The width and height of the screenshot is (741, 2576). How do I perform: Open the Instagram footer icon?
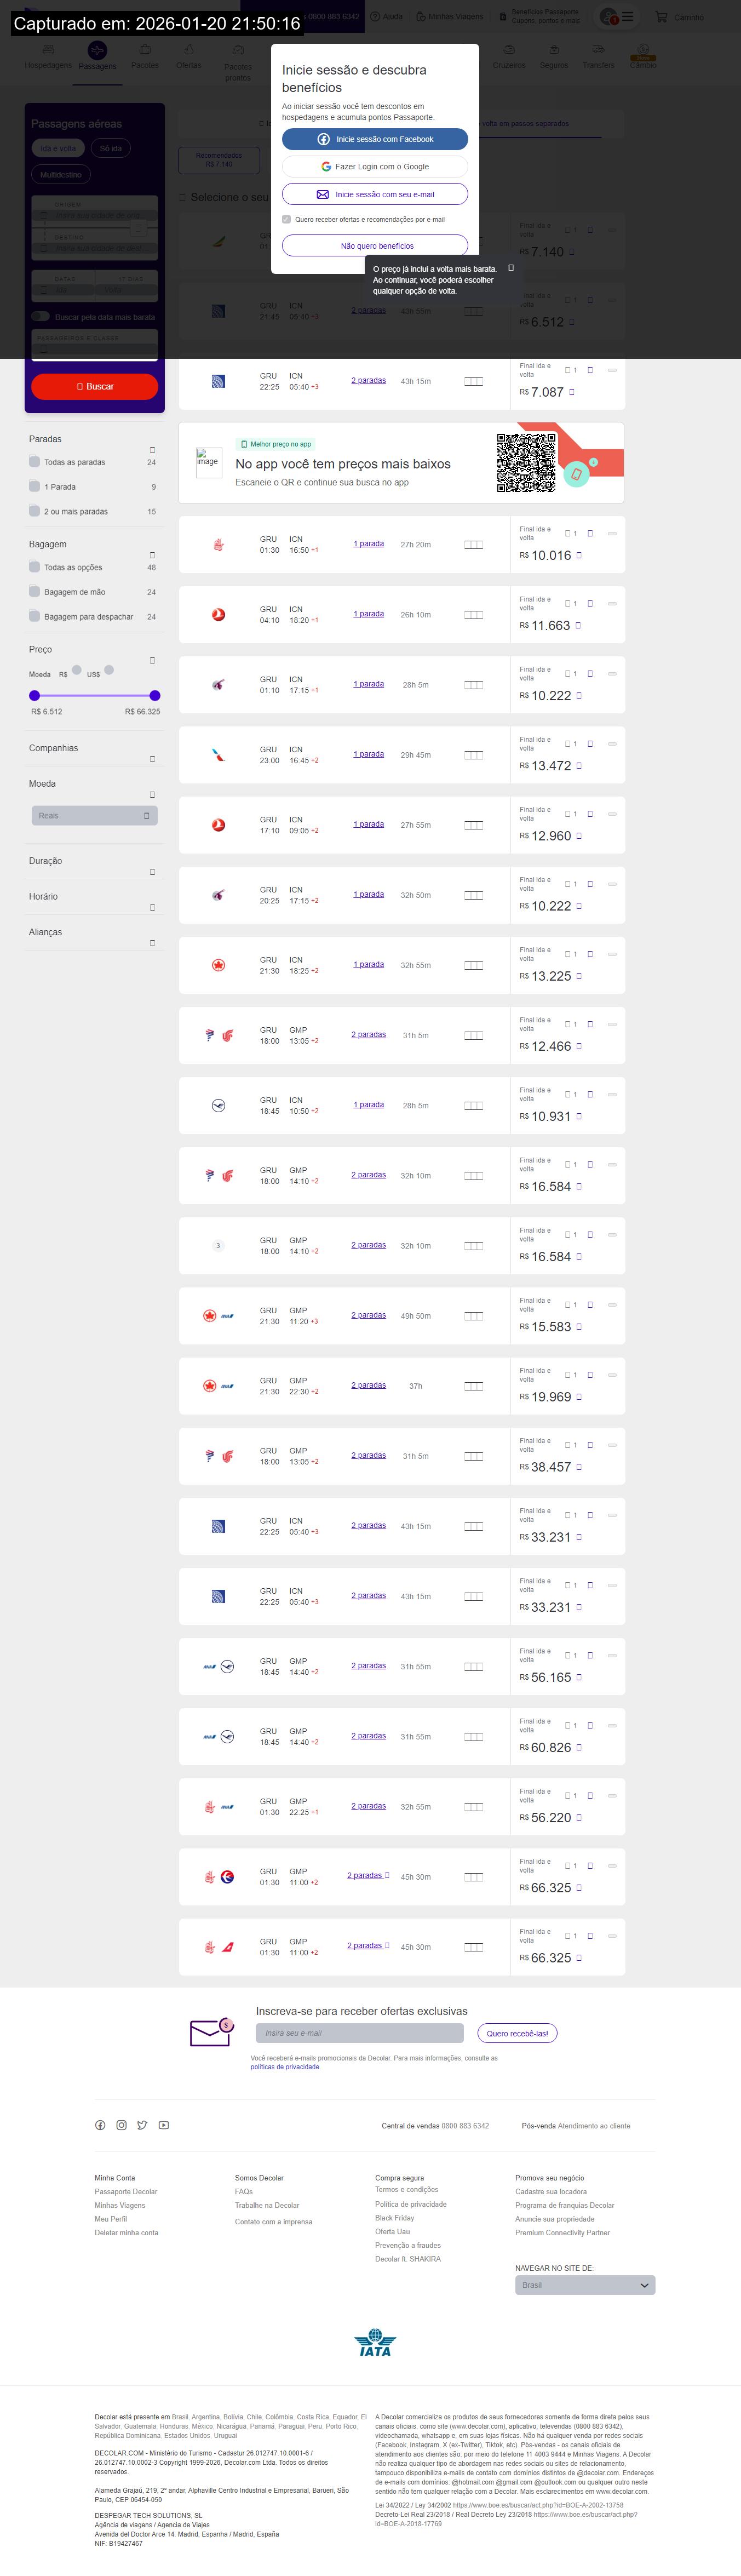click(x=121, y=2125)
